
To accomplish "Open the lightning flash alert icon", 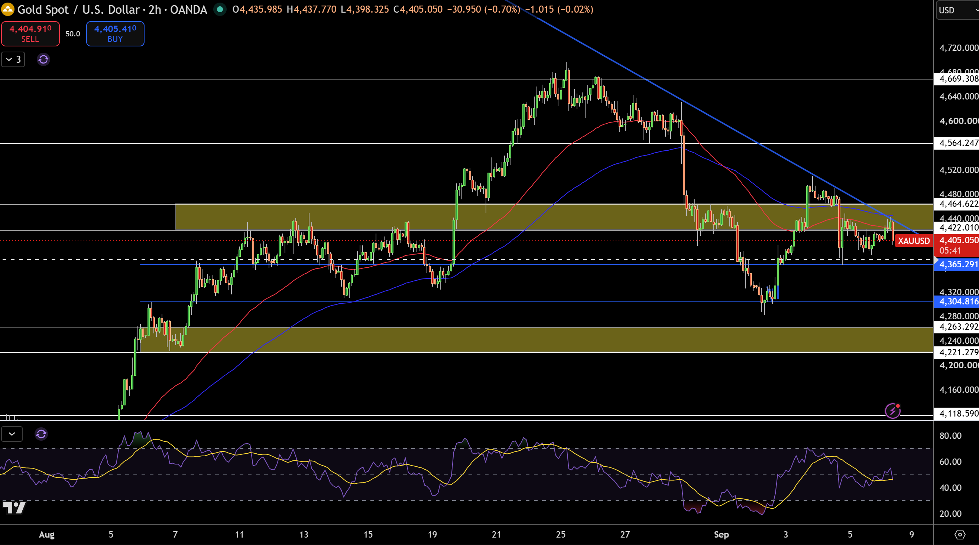I will pos(893,411).
